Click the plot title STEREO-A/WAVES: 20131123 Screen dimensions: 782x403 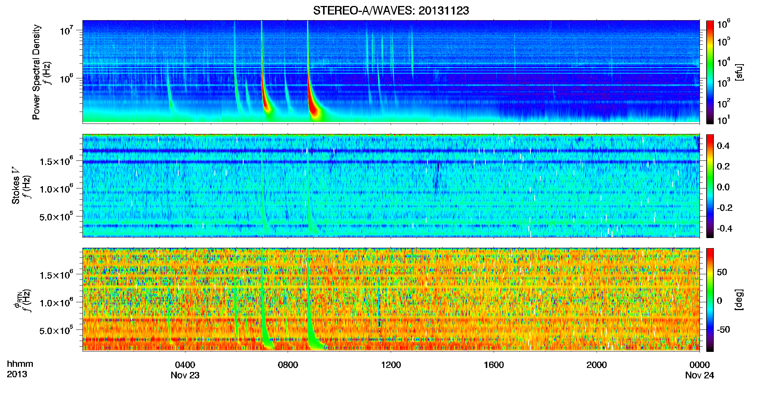click(391, 11)
